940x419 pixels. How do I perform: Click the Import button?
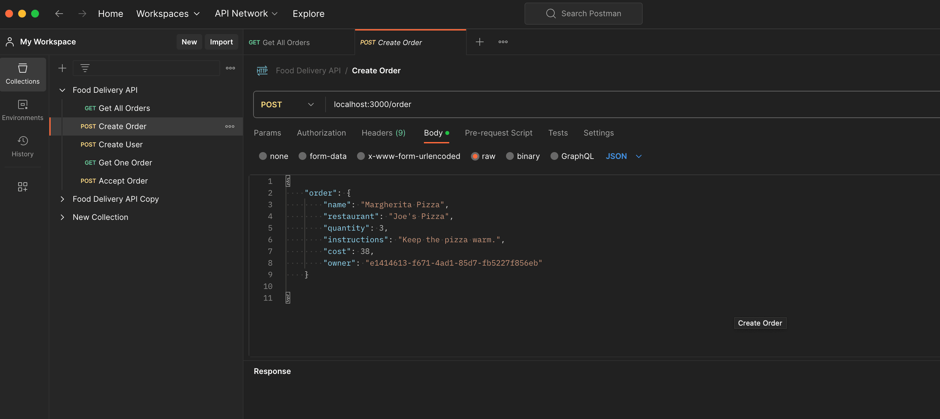point(221,42)
